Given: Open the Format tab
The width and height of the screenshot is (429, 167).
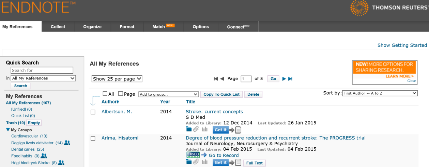Looking at the screenshot, I should click(x=127, y=26).
